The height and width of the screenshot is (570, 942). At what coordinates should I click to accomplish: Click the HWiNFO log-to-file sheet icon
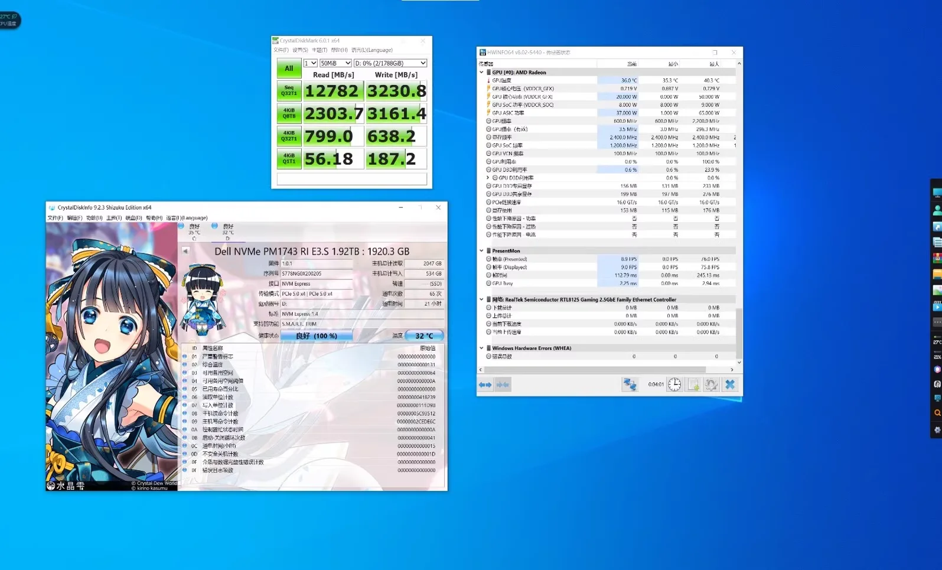point(693,385)
